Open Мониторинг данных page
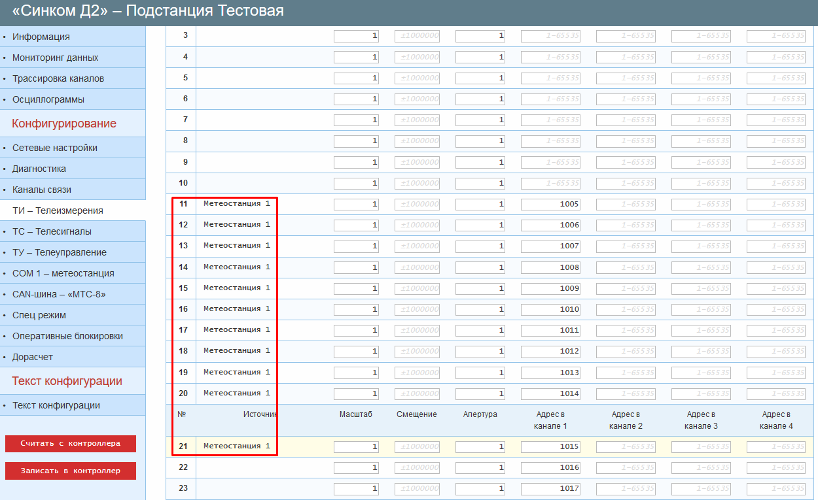This screenshot has height=500, width=818. click(55, 58)
